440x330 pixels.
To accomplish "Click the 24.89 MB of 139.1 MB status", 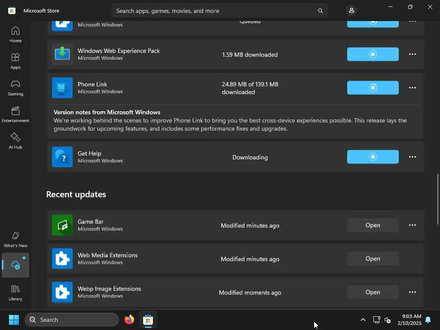I will click(x=250, y=88).
